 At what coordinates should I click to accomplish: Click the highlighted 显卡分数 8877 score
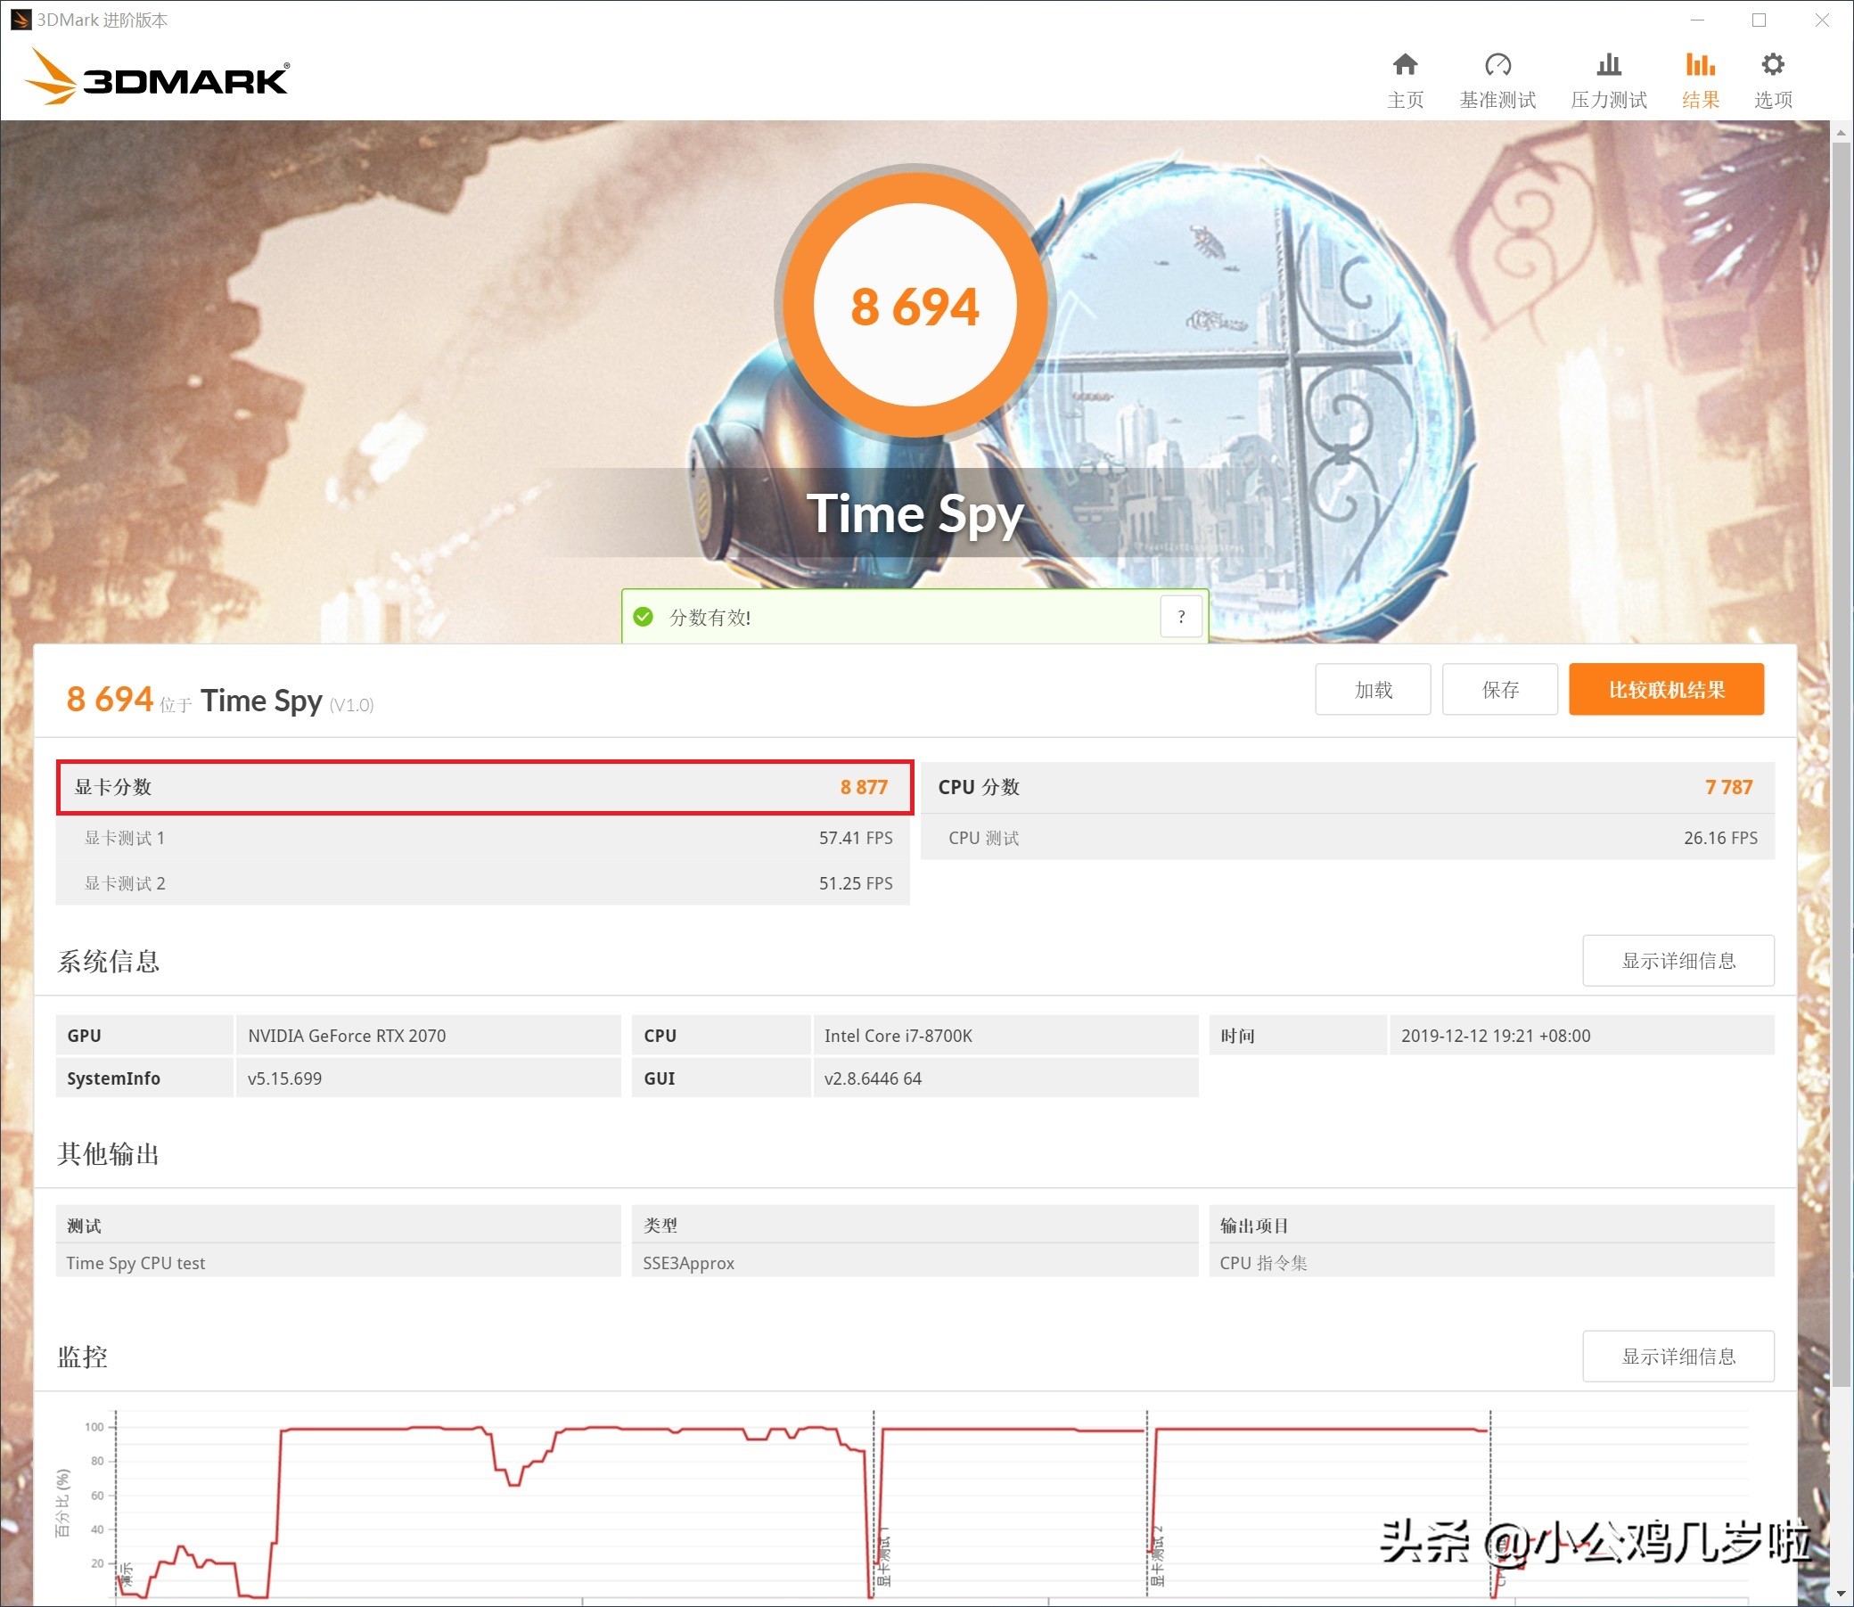(484, 787)
